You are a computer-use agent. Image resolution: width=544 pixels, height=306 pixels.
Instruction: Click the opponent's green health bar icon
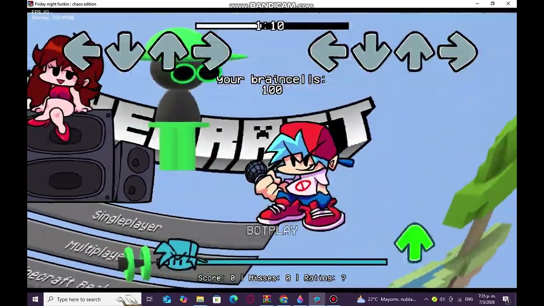(136, 263)
